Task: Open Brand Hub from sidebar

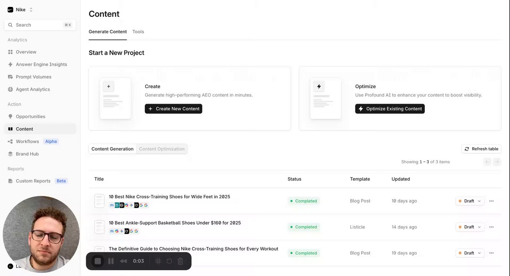Action: [27, 154]
